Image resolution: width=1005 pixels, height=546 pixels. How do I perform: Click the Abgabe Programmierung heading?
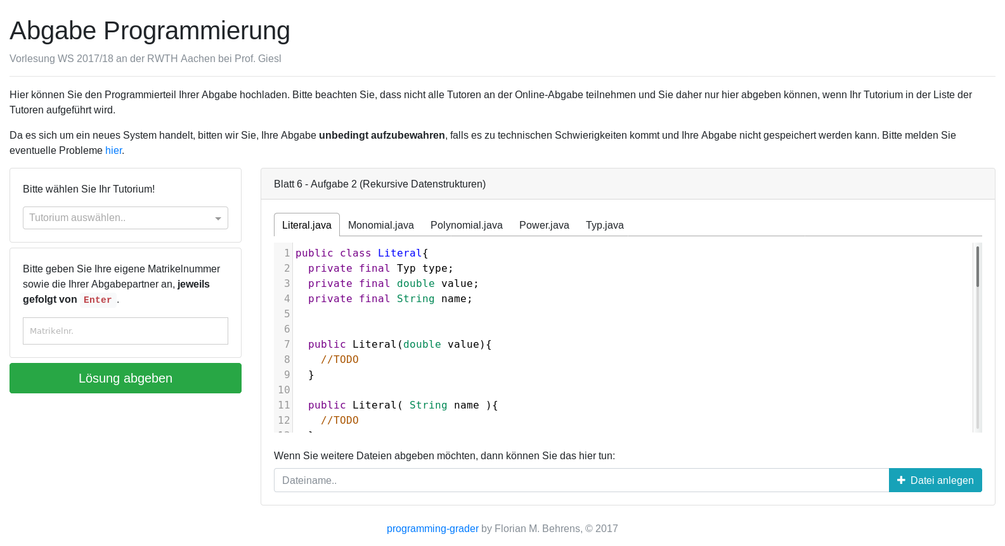point(150,30)
